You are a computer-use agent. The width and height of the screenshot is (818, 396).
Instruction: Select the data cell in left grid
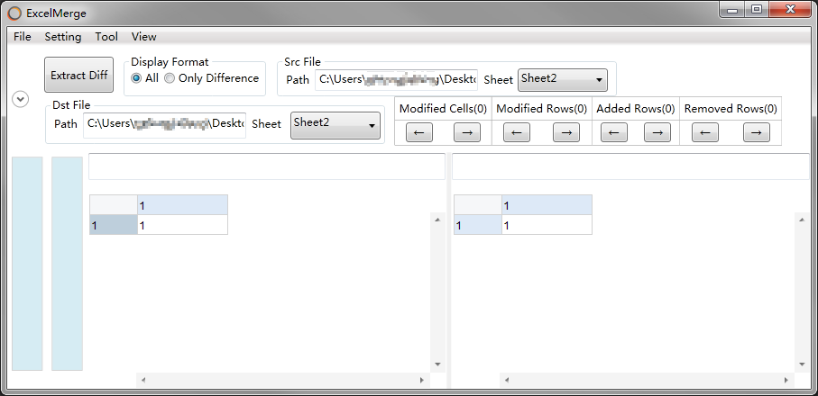pos(182,225)
